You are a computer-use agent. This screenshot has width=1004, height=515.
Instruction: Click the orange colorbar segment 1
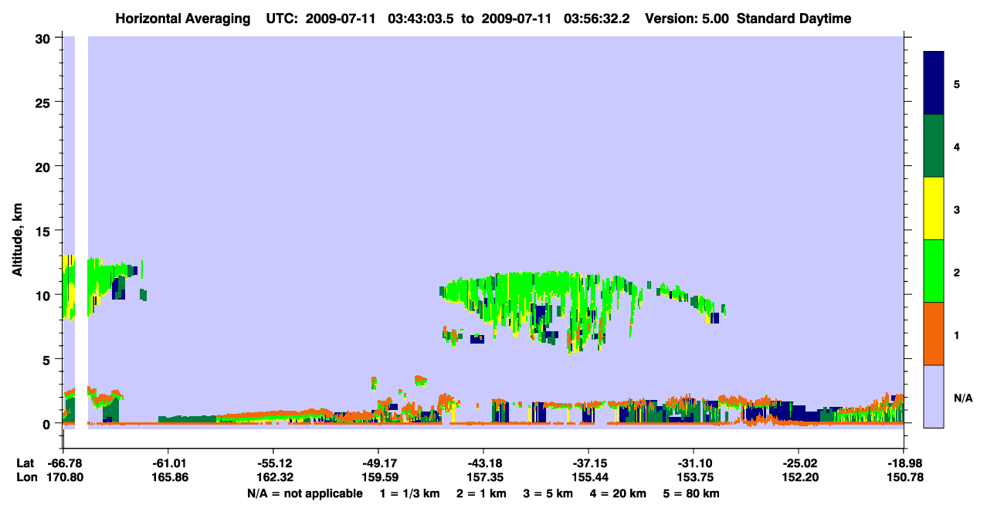[x=934, y=334]
